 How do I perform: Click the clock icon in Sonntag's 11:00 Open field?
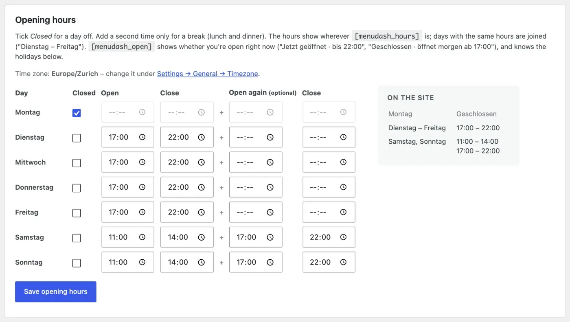click(x=142, y=262)
